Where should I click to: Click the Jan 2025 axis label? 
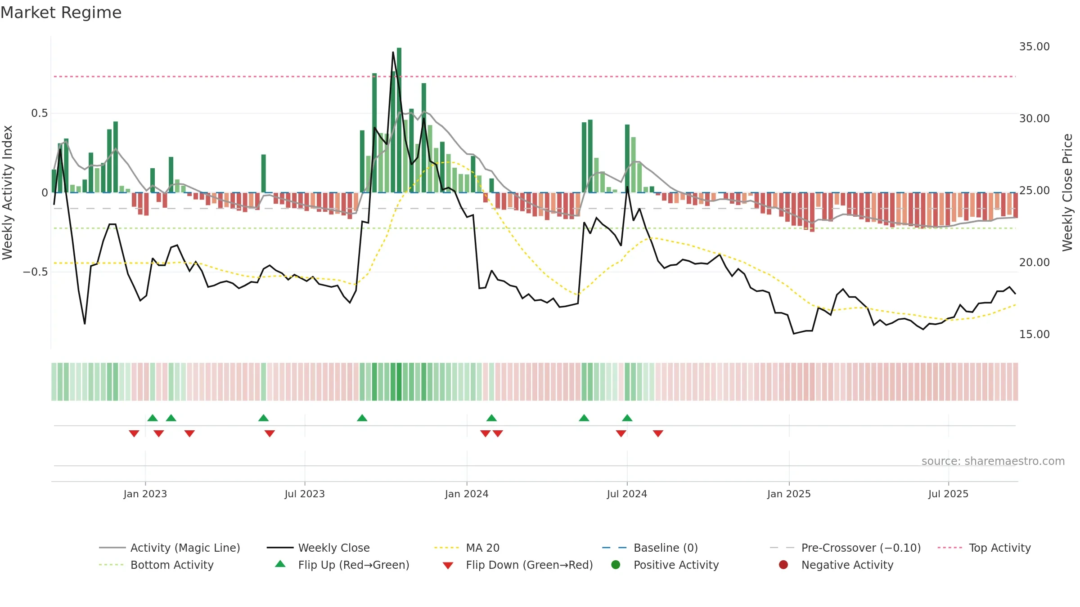(789, 494)
